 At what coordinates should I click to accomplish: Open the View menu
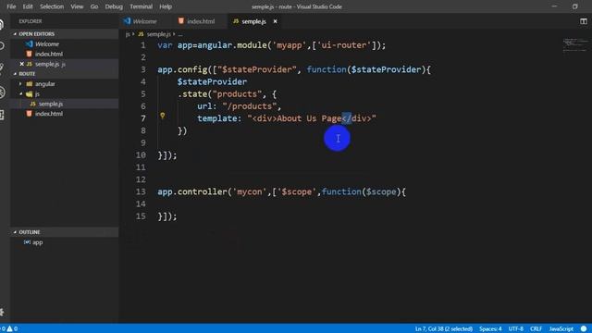(77, 6)
